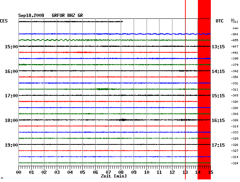
Task: Click the -333 DC offset value
Action: point(234,132)
